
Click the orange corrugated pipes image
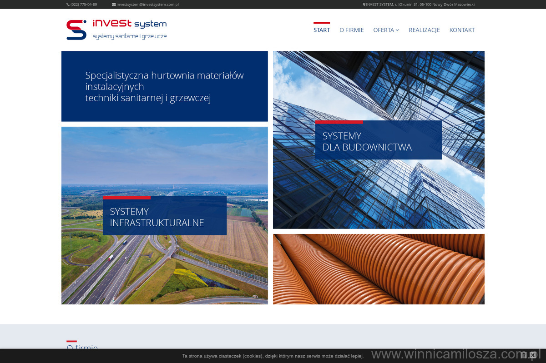click(x=379, y=269)
